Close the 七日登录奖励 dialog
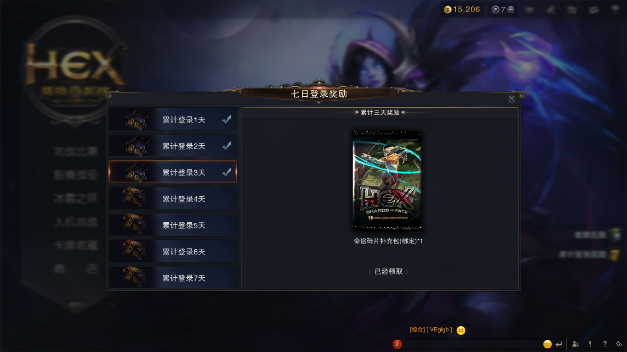627x352 pixels. point(512,99)
